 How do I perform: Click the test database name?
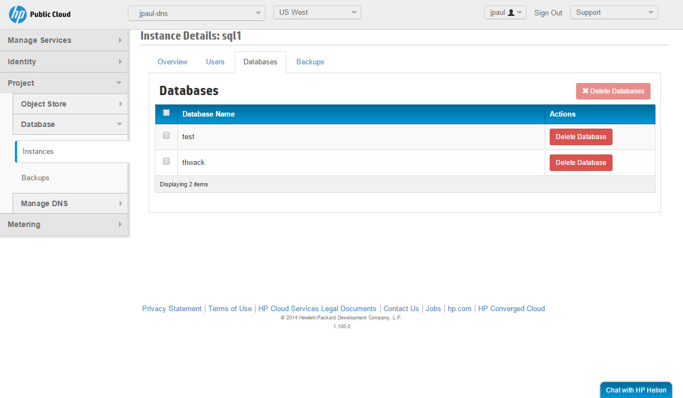(188, 137)
